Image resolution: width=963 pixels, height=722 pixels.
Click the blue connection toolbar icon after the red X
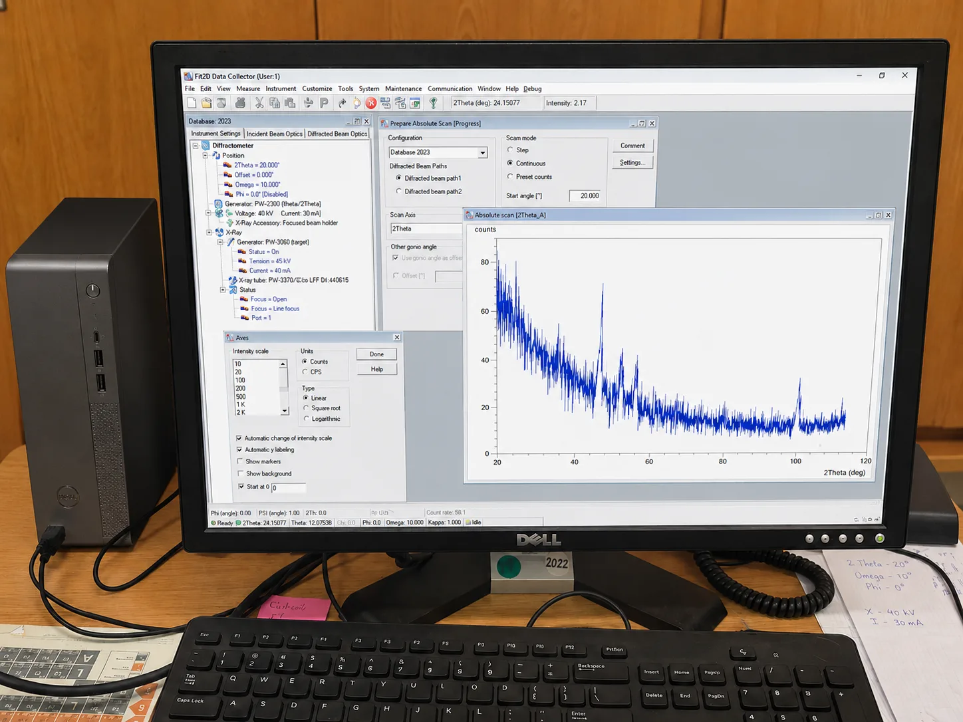pyautogui.click(x=386, y=103)
